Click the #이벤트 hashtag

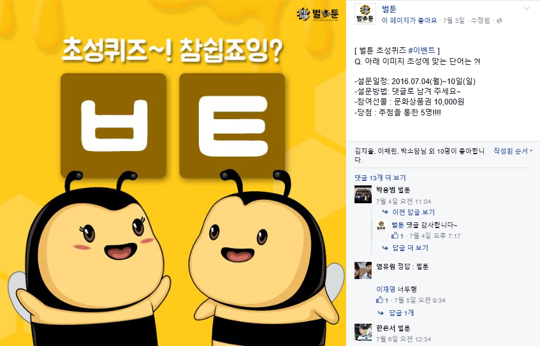click(421, 50)
